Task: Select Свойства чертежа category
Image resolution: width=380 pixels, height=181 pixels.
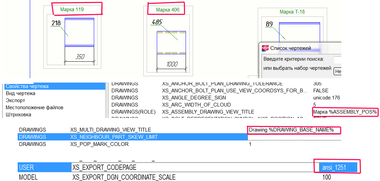Action: (x=55, y=86)
